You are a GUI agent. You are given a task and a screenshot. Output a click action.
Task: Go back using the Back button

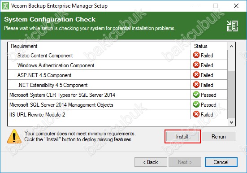click(151, 162)
